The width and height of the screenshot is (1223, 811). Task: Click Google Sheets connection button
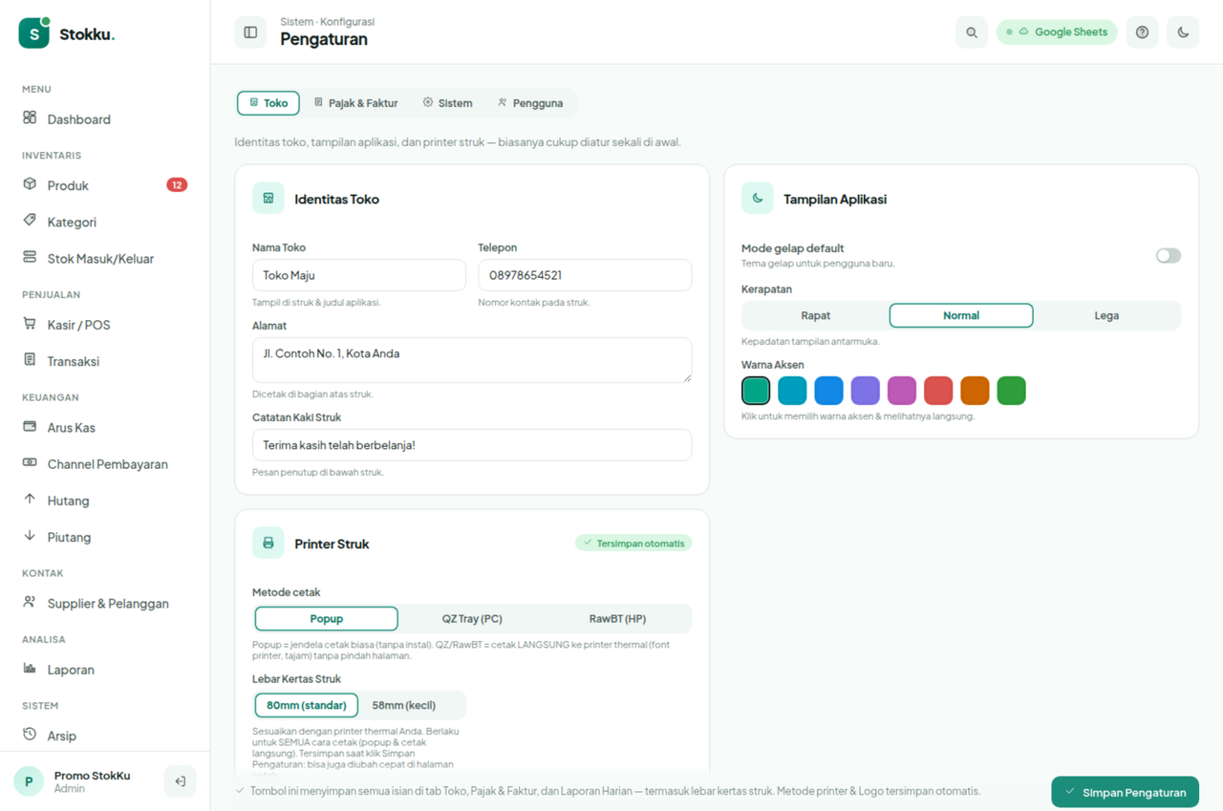[1057, 32]
